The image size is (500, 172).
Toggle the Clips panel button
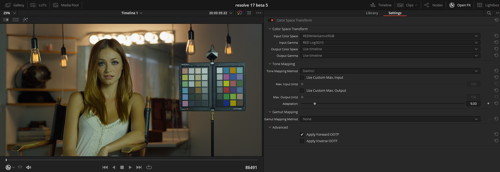[406, 5]
